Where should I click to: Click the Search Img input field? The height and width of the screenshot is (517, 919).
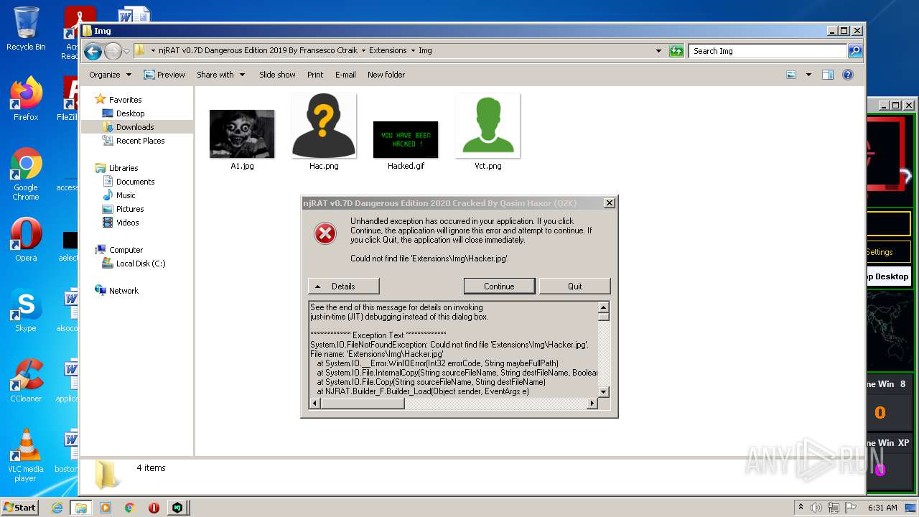point(768,51)
